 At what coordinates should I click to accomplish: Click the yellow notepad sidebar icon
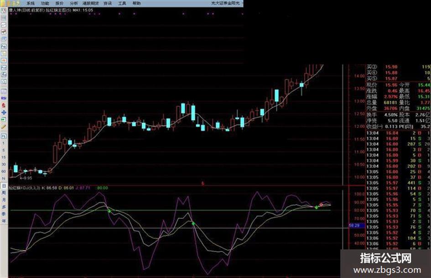[4, 53]
